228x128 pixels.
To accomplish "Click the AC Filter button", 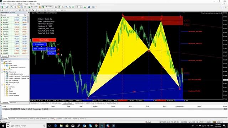I will 52,49.
